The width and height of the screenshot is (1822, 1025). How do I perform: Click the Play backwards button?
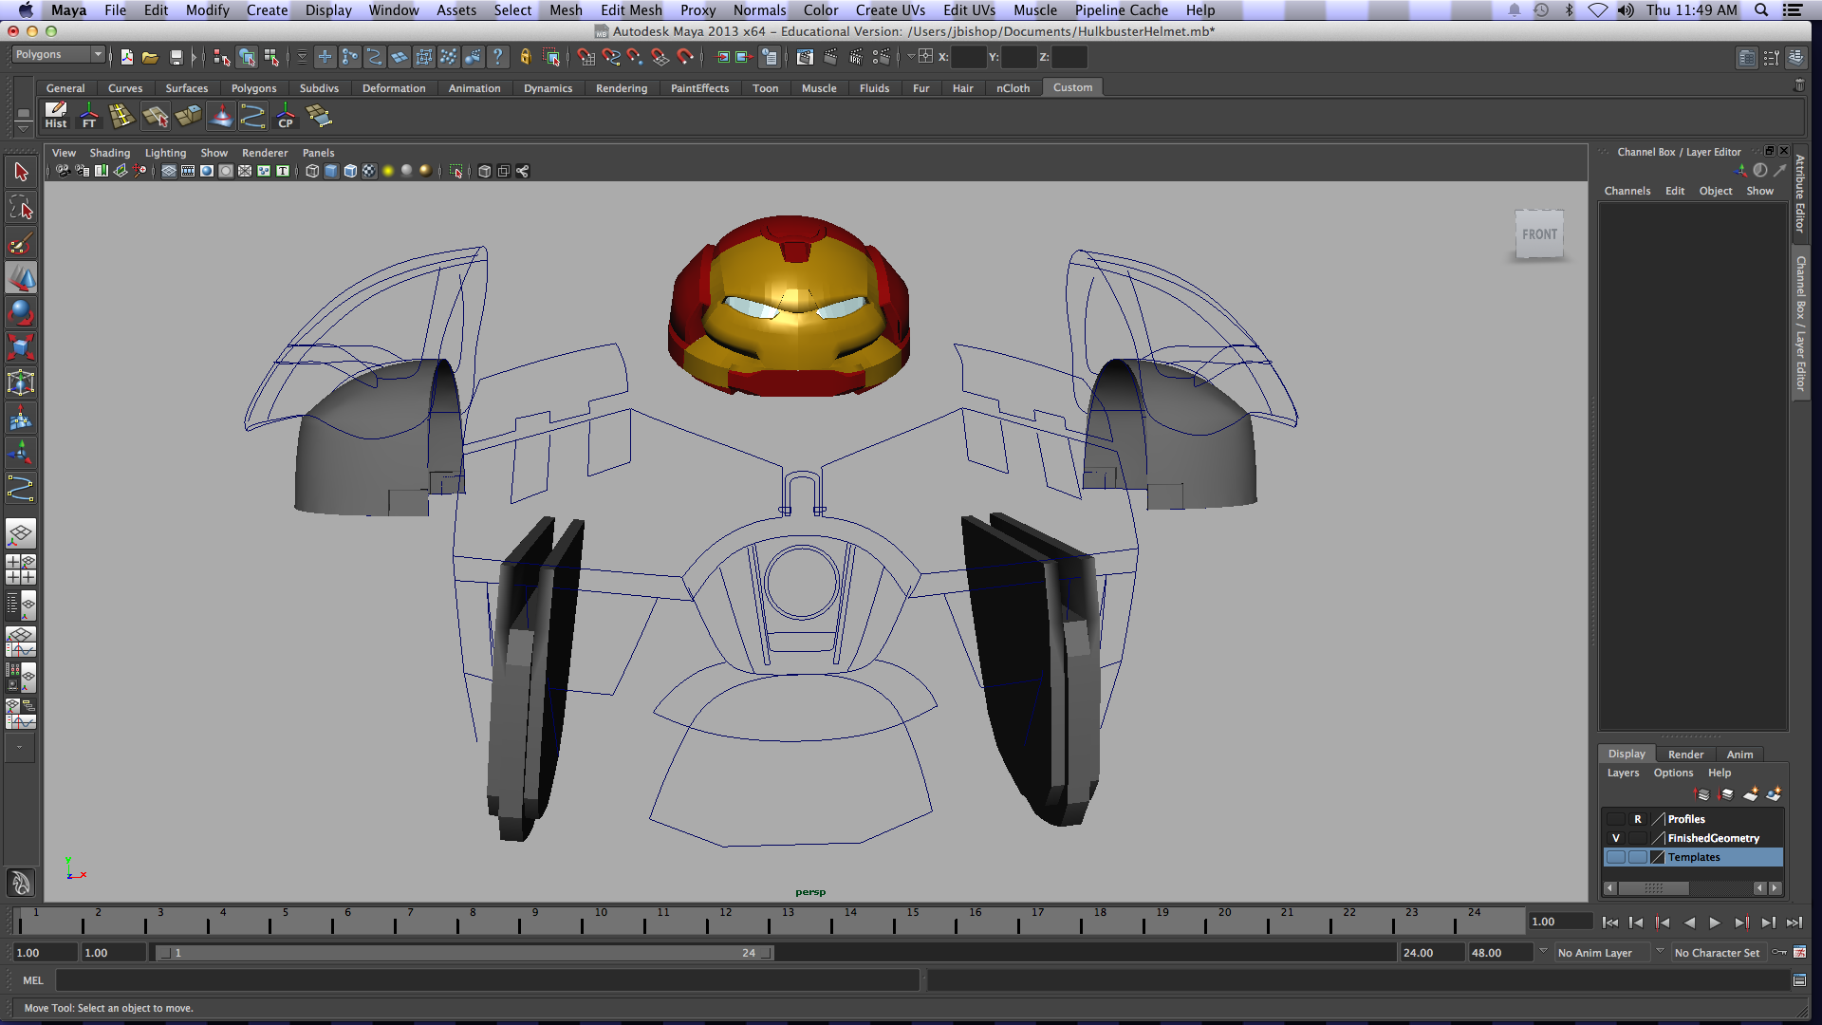click(1689, 922)
